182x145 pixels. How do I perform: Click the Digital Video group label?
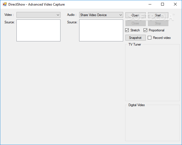137,105
